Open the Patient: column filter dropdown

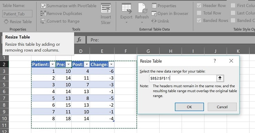click(x=52, y=64)
